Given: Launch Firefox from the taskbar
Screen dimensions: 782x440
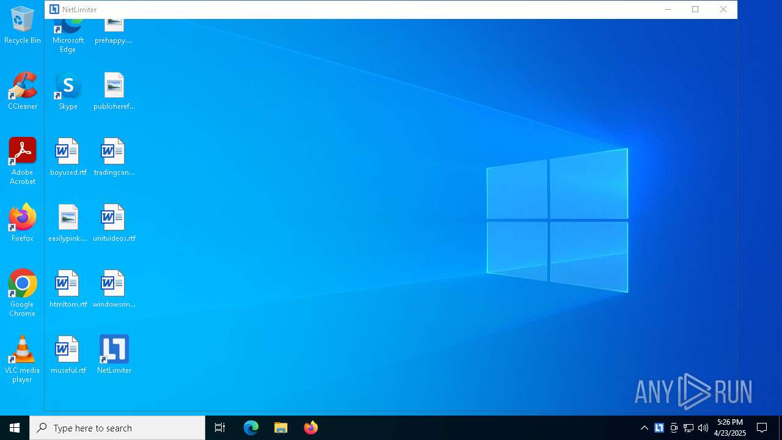Looking at the screenshot, I should coord(311,428).
